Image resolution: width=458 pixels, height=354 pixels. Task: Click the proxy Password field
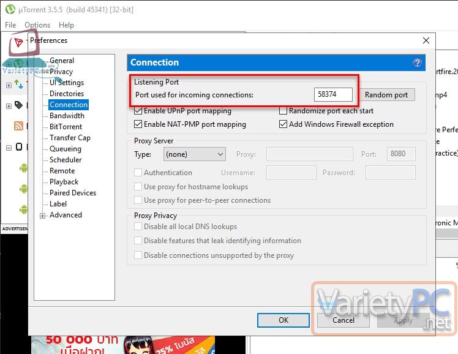point(391,172)
